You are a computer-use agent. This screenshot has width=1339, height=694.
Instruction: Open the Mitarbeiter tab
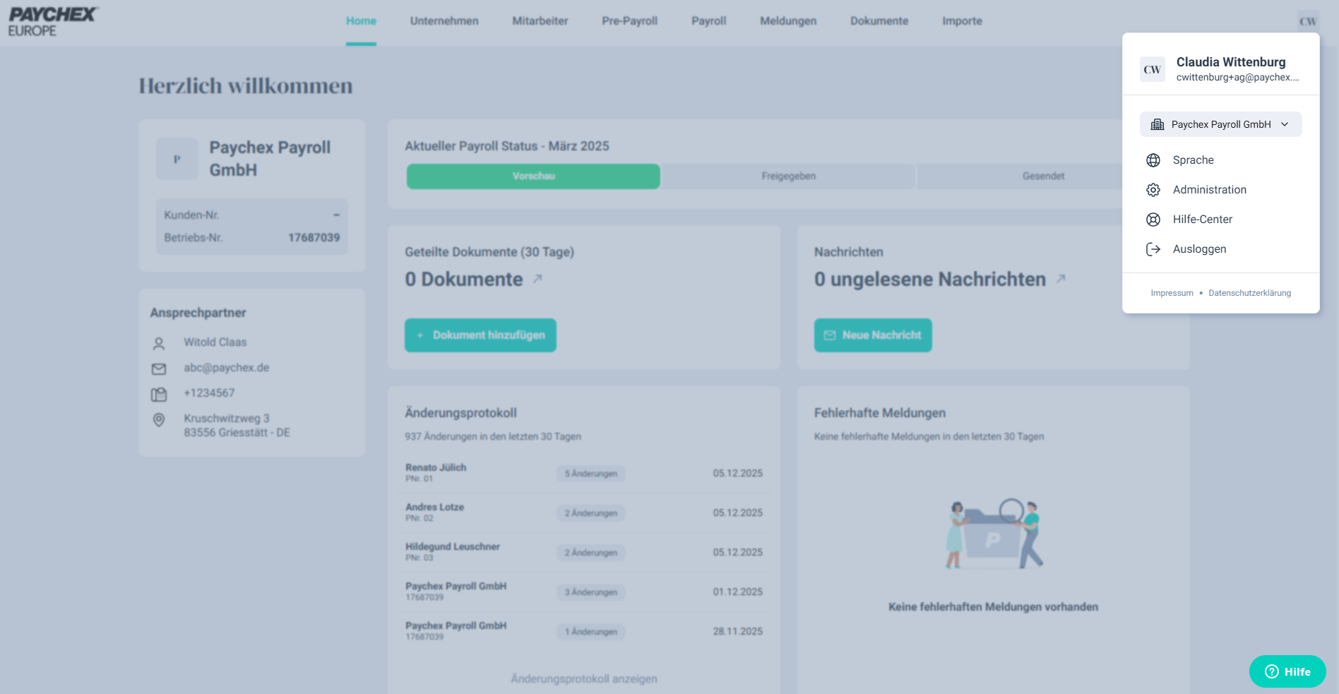point(540,21)
